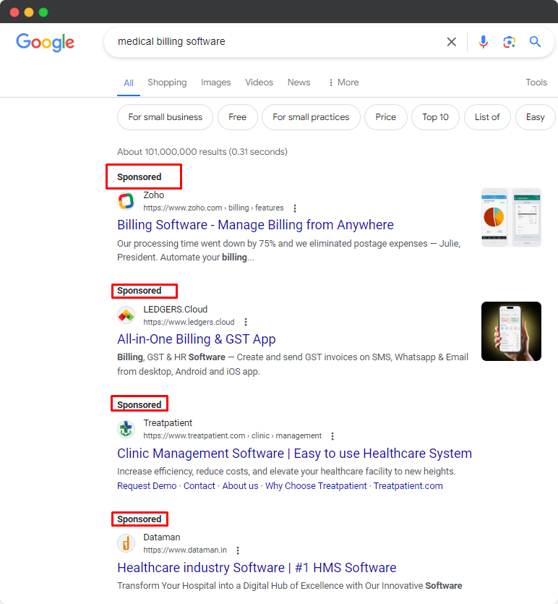Screen dimensions: 558x604
Task: Open the Treatpatient ad options menu
Action: coord(332,436)
